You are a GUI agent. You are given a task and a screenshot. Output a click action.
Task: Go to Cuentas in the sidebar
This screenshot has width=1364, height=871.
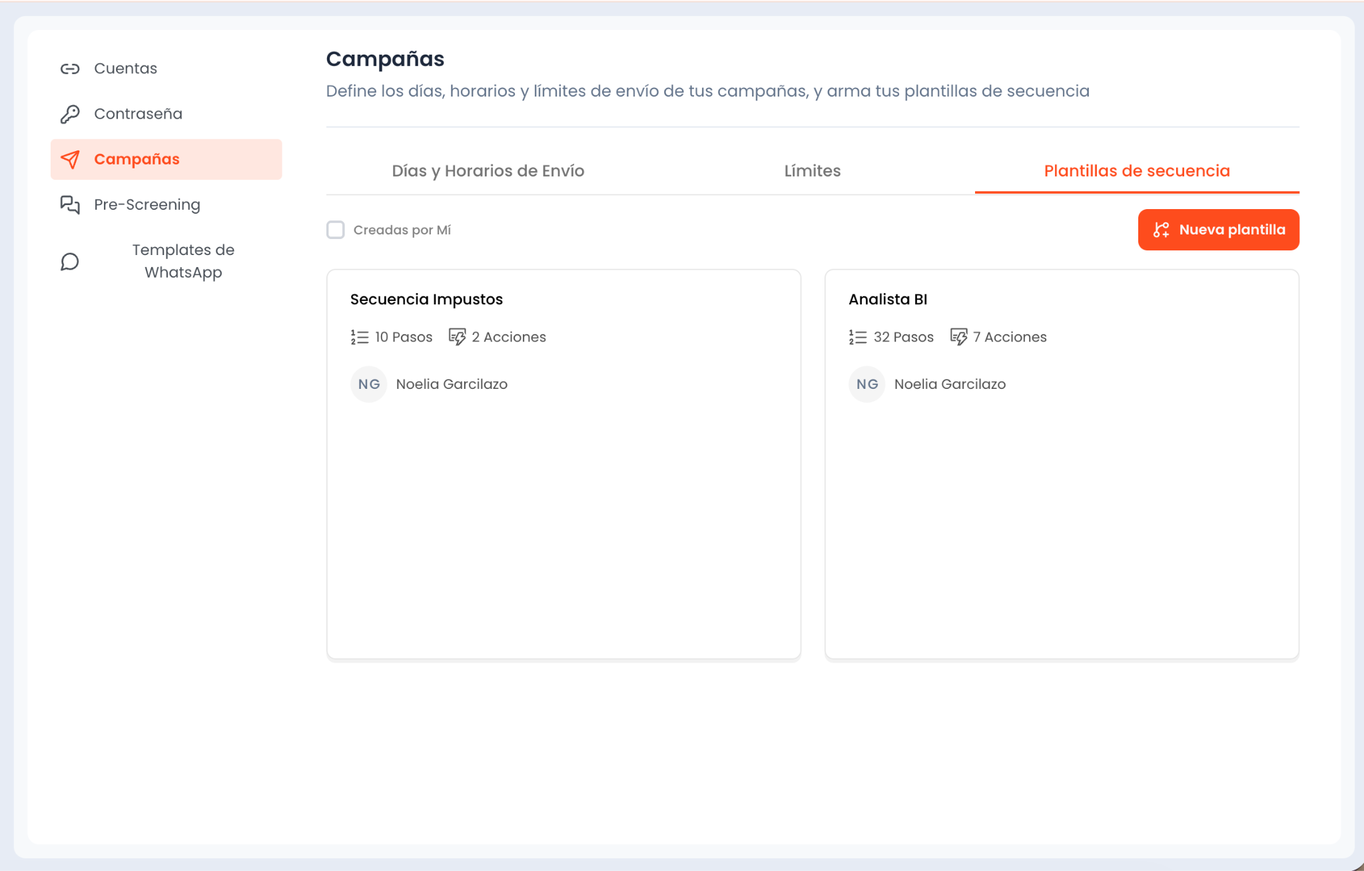point(167,69)
